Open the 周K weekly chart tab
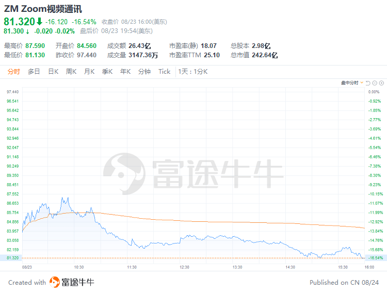Screen dimensions: 387x293 pos(71,72)
